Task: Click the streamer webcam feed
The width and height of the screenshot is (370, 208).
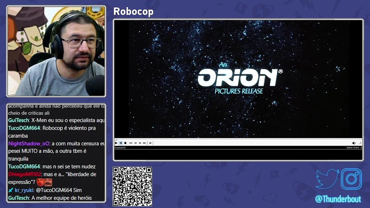Action: [56, 51]
